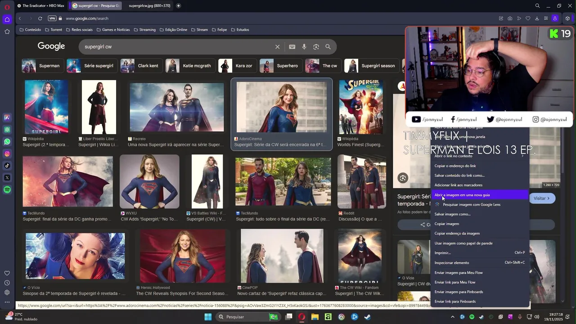Open the Estudos bookmarks folder
The width and height of the screenshot is (576, 324).
pos(240,30)
